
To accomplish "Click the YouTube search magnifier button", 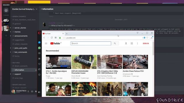I will point(115,43).
